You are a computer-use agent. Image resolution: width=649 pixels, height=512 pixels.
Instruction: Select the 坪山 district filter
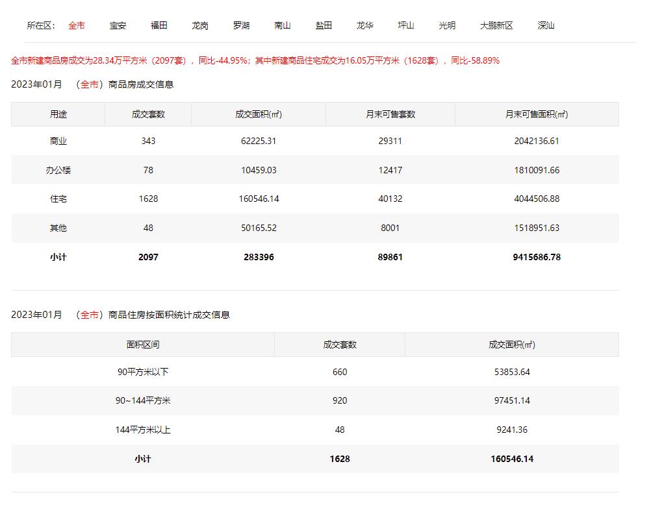(406, 25)
